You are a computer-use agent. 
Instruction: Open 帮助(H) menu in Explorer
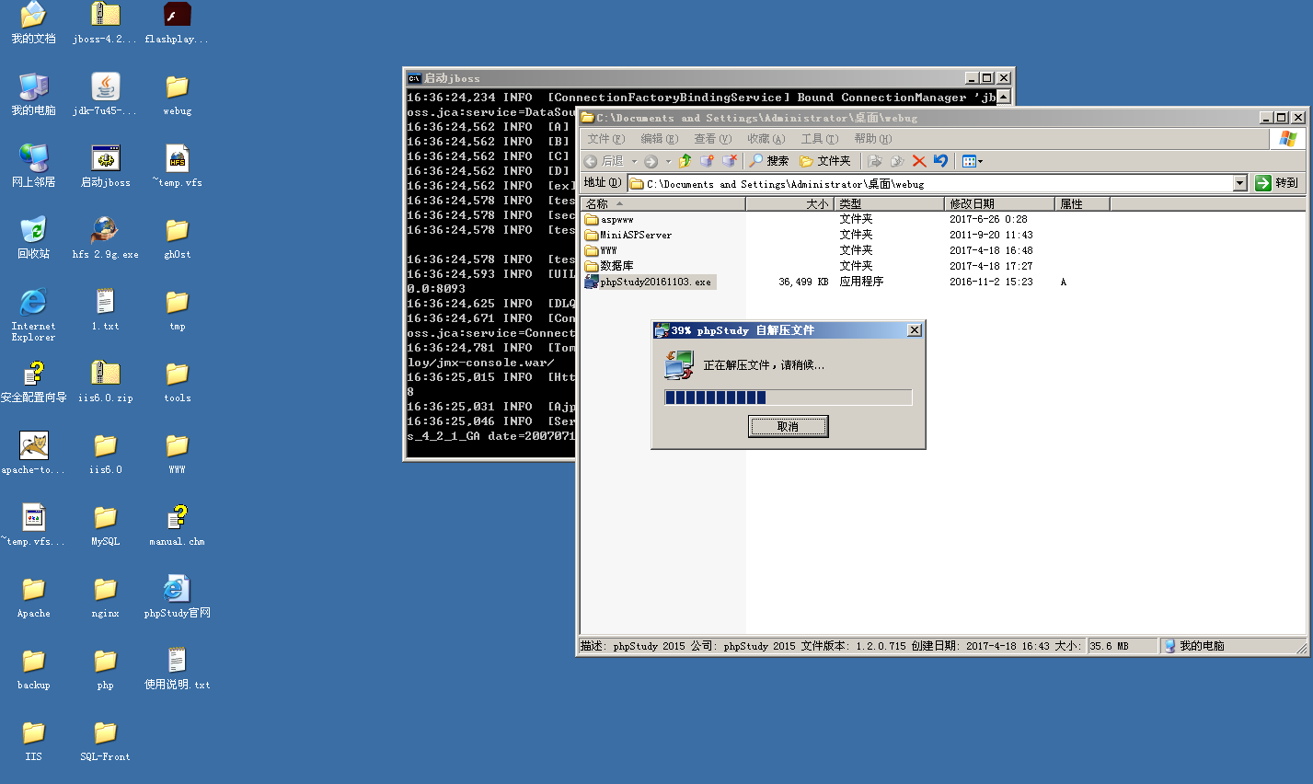tap(872, 139)
